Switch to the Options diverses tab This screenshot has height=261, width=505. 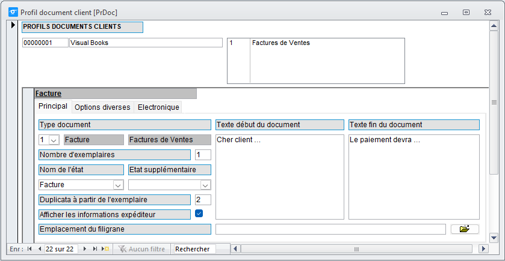102,107
